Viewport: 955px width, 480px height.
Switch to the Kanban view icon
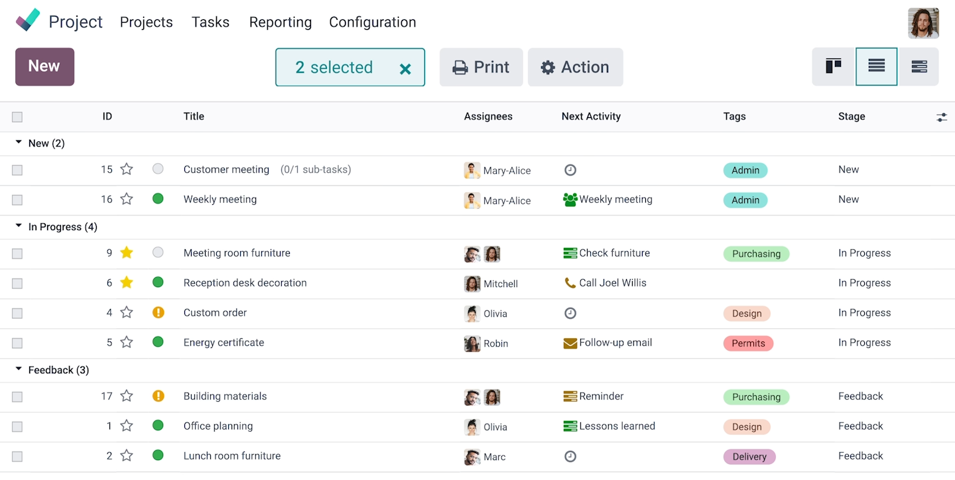(x=832, y=66)
